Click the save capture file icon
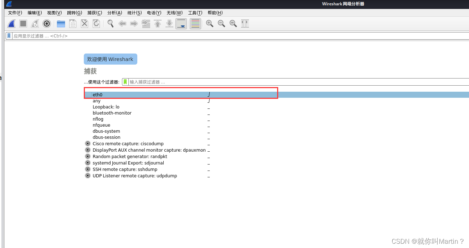Screen dimensions: 469x248 (73, 24)
